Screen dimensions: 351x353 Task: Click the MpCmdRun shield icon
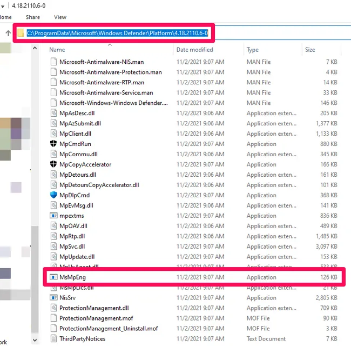coord(53,144)
